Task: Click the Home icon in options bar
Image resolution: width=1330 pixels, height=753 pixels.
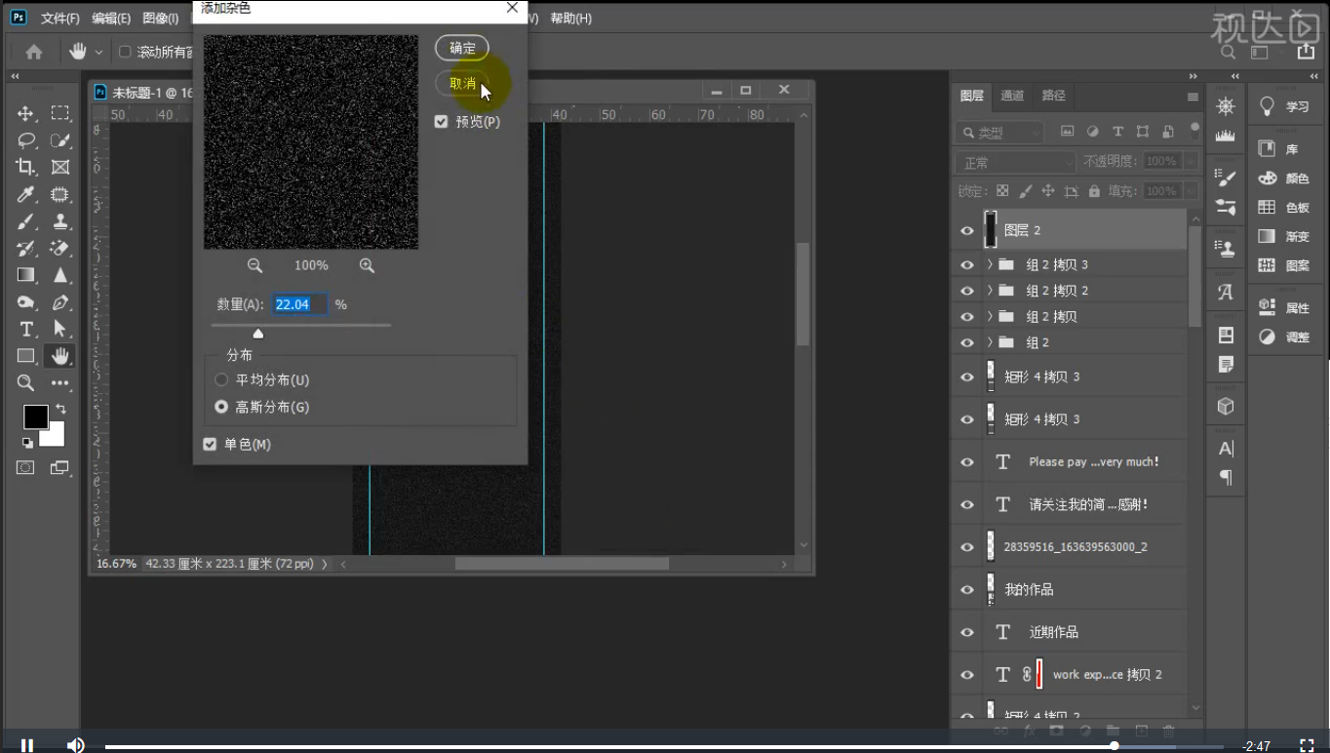Action: [34, 52]
